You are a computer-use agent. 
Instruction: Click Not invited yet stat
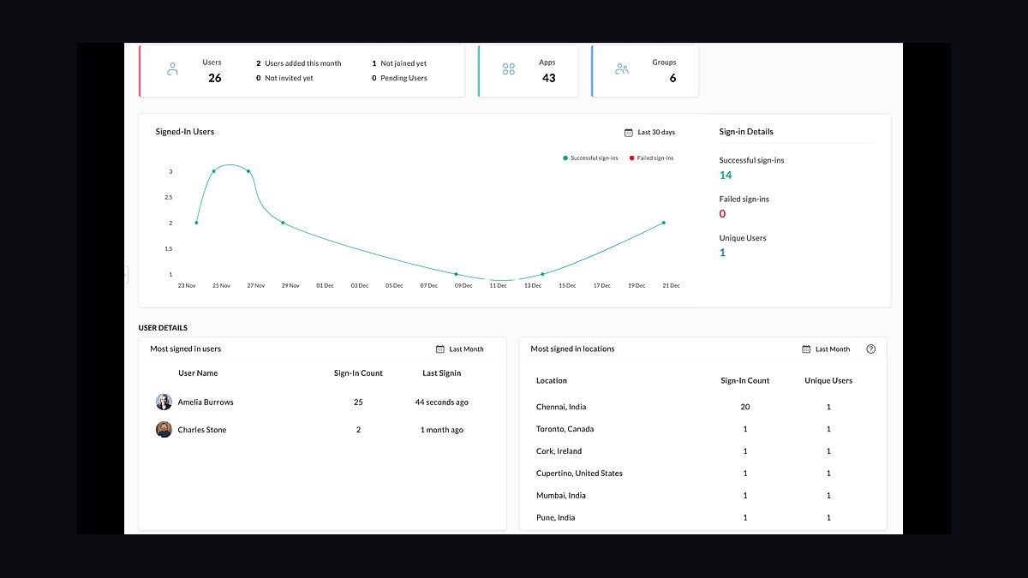point(284,78)
